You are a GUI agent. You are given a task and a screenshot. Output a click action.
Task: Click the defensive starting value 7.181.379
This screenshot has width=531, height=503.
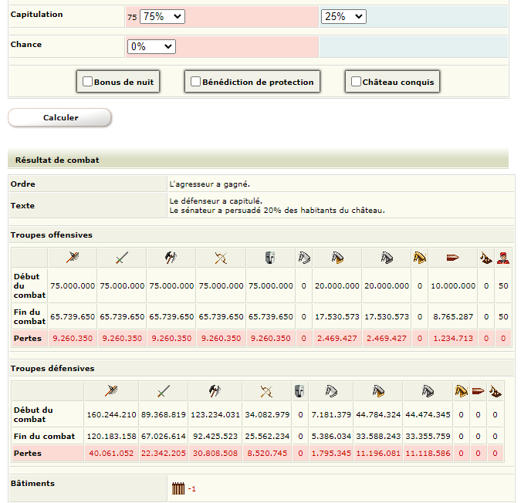click(x=331, y=414)
